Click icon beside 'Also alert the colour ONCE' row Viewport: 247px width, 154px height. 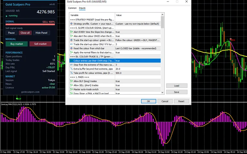(71, 36)
